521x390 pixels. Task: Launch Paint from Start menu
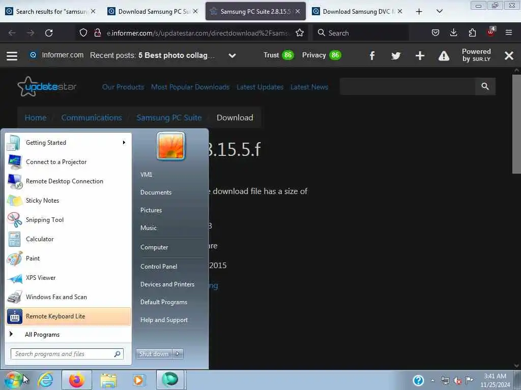68,258
